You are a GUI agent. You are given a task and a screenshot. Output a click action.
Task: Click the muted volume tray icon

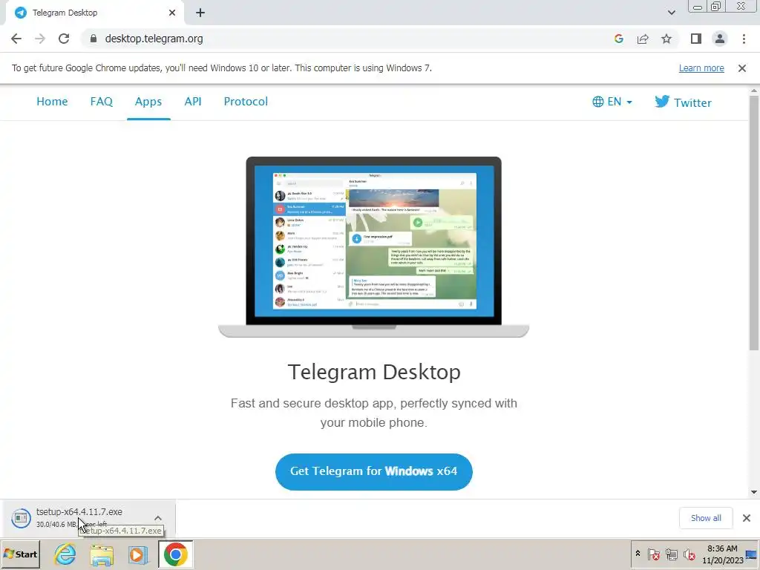click(x=689, y=554)
